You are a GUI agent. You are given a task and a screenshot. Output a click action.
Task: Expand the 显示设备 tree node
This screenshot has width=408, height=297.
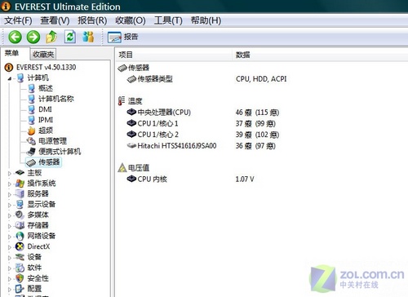10,205
